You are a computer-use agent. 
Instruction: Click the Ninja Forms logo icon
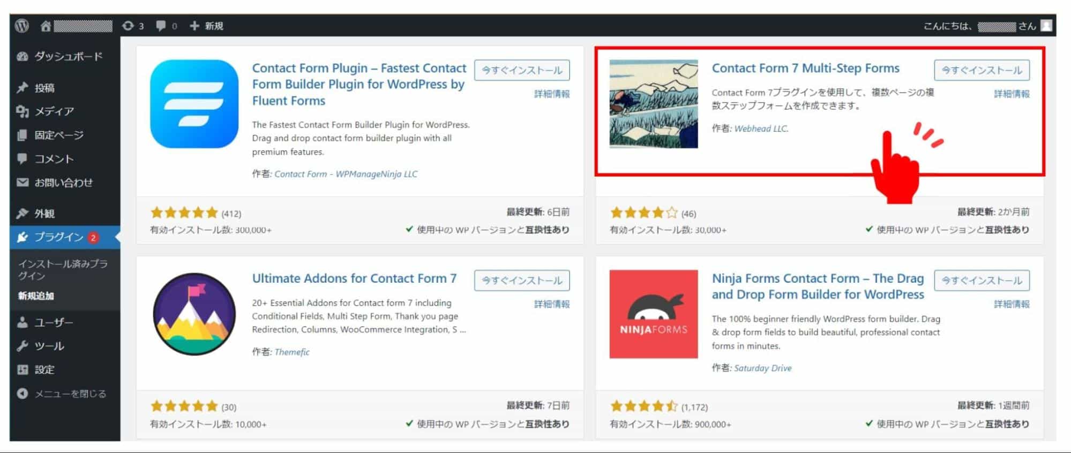(x=653, y=314)
